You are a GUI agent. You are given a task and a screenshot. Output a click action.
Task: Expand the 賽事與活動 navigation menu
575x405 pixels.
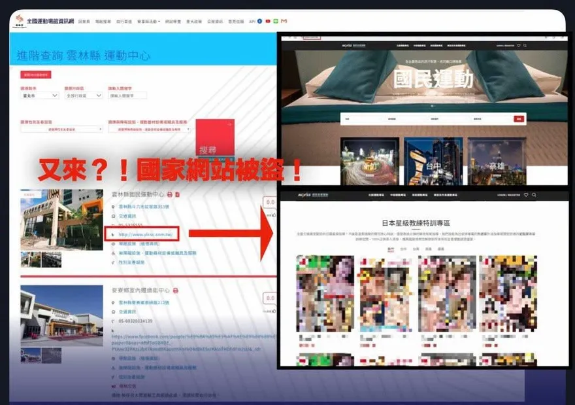[x=148, y=22]
